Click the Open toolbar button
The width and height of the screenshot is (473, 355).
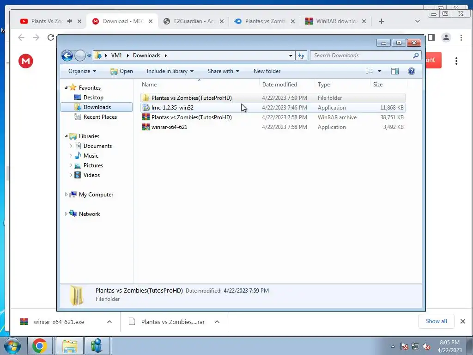(121, 71)
